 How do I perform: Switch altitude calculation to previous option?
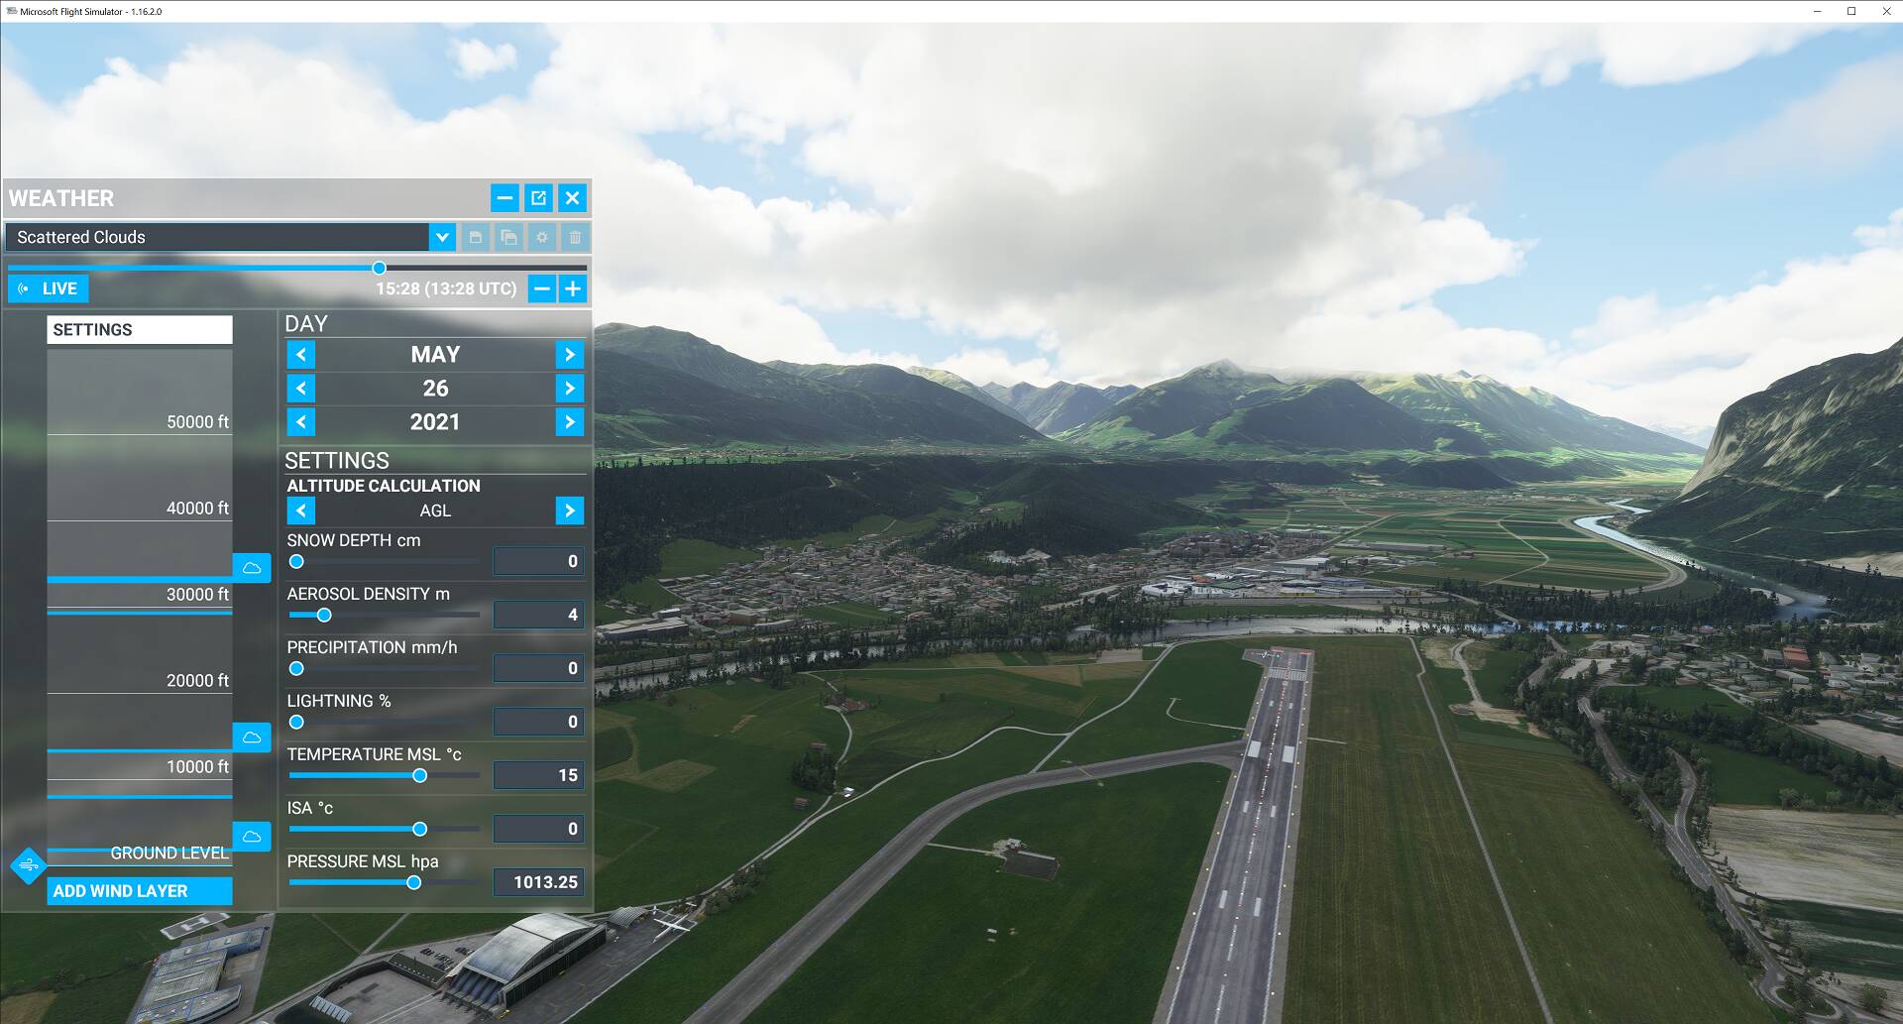[x=301, y=511]
